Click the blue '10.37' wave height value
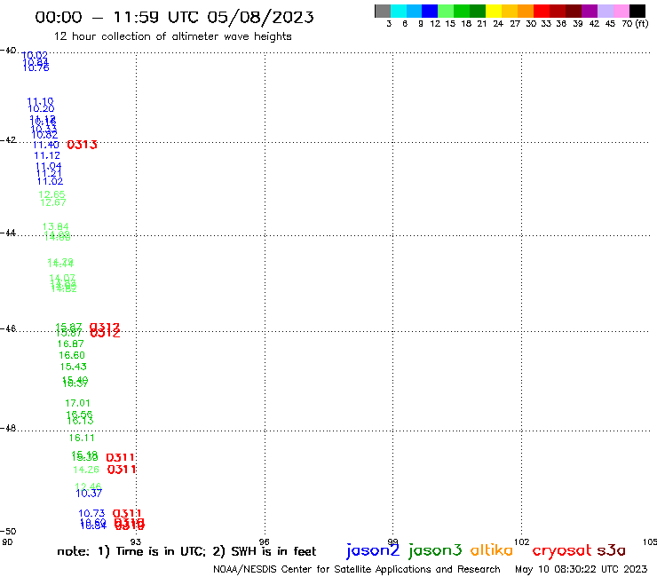The height and width of the screenshot is (577, 657). point(89,494)
